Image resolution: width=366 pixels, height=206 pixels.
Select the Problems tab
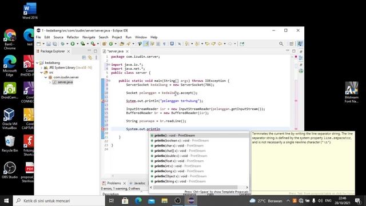[x=114, y=183]
